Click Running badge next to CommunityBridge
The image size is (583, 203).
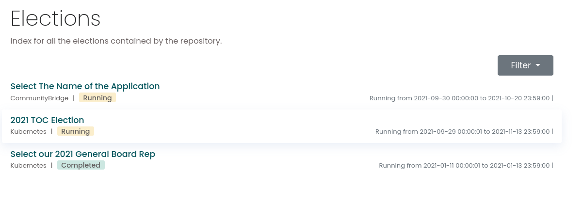(x=97, y=98)
